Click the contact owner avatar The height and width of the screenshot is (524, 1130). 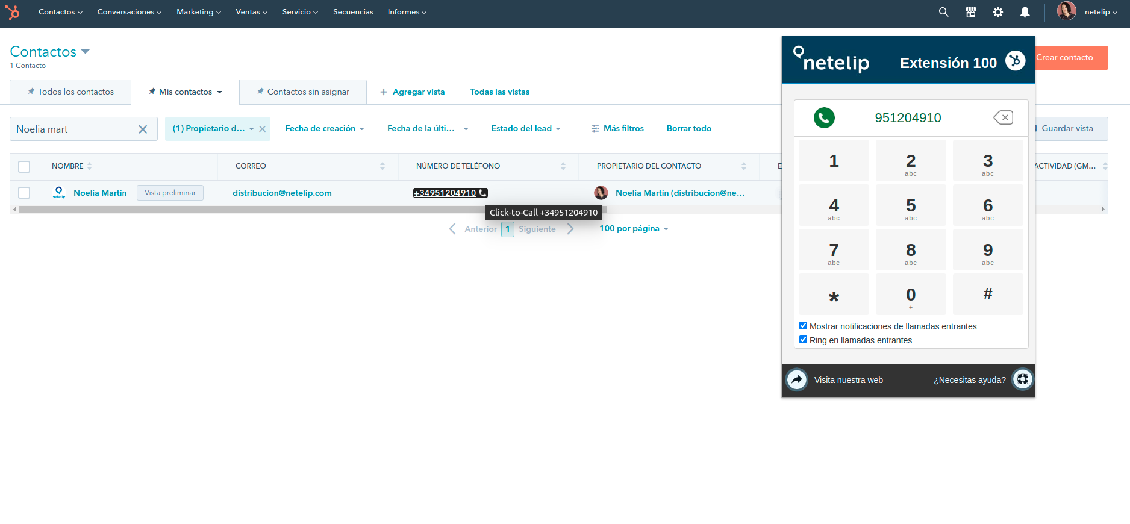(601, 193)
